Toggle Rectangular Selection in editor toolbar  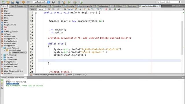coord(80,9)
